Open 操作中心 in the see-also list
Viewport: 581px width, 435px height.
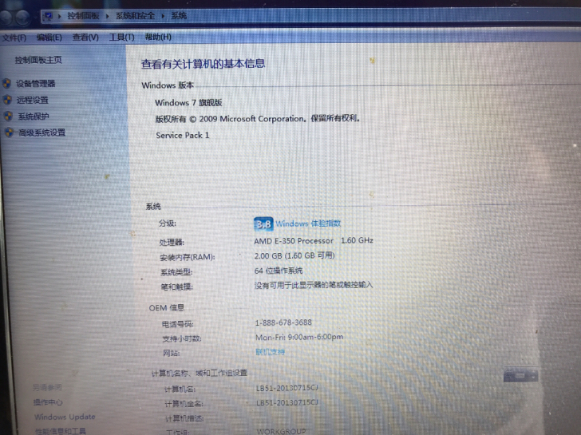tap(48, 402)
